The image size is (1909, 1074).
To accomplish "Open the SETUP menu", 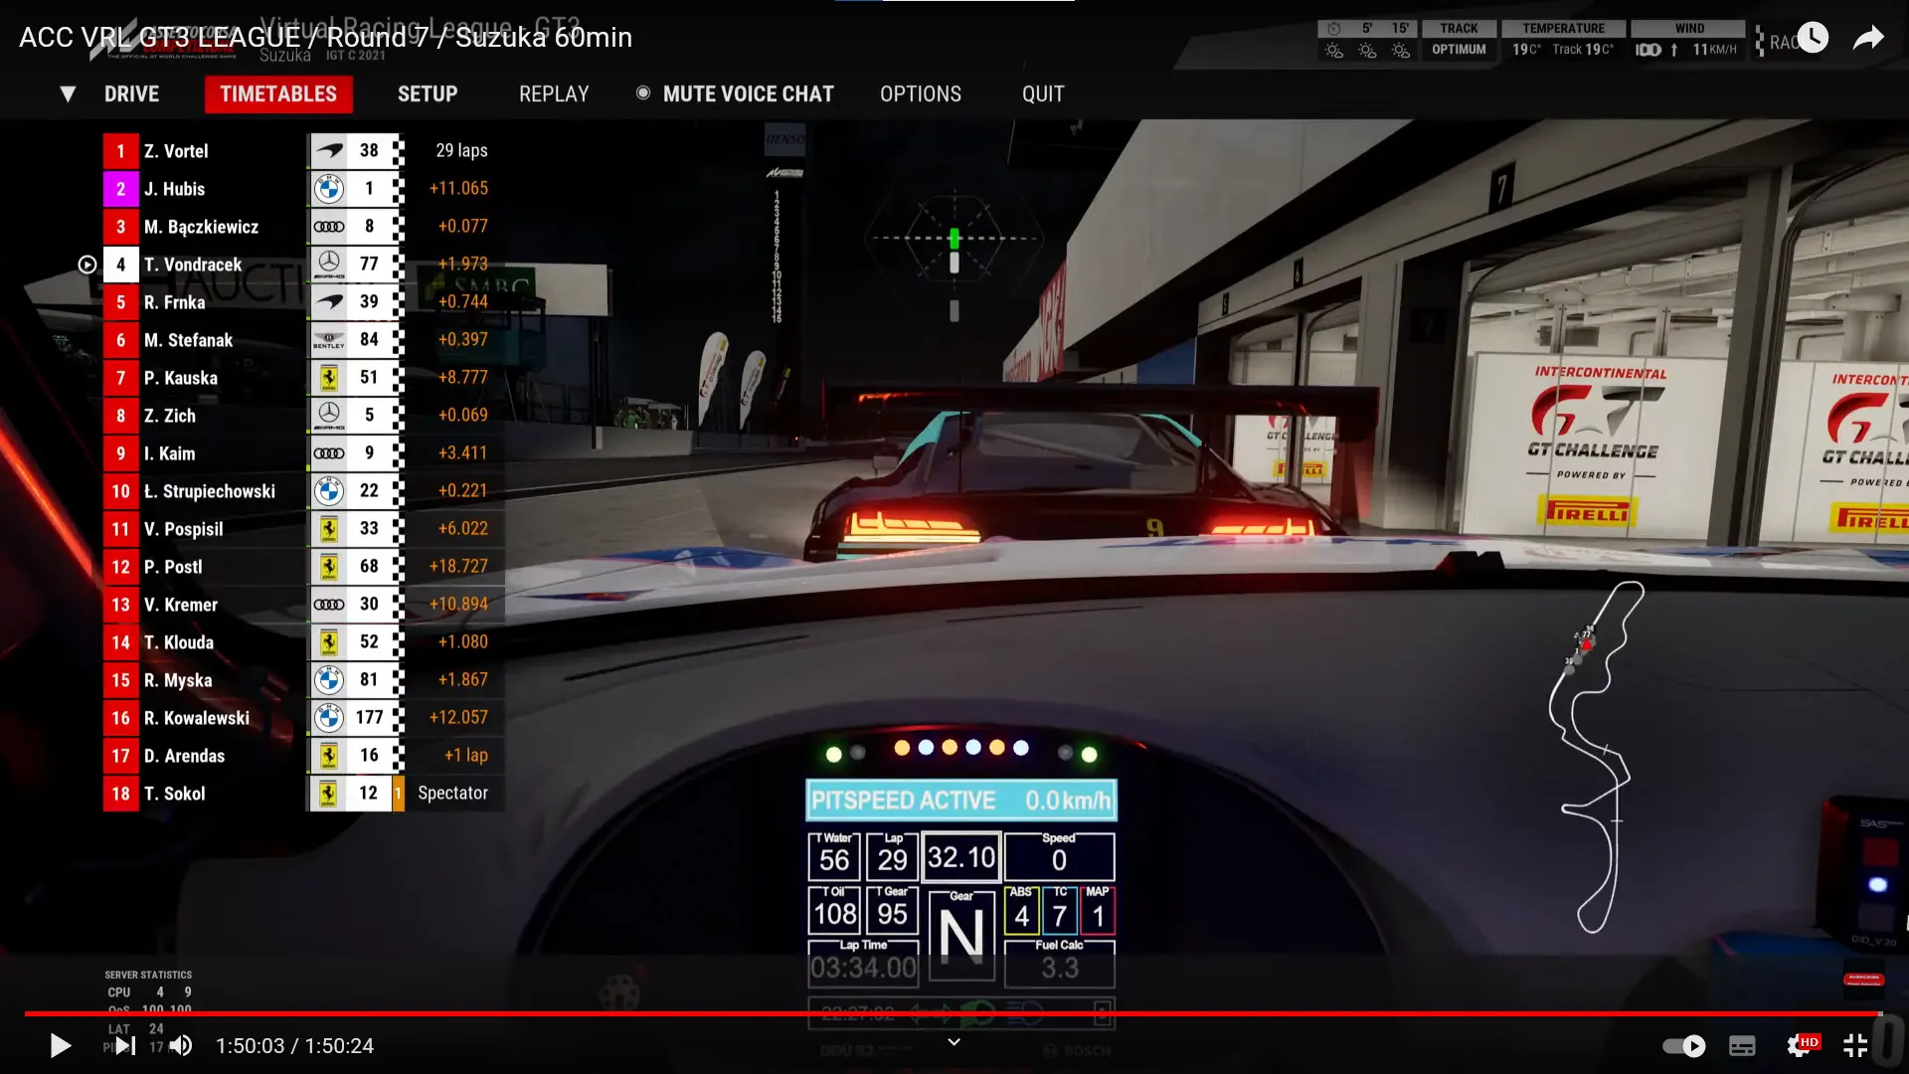I will (x=428, y=94).
